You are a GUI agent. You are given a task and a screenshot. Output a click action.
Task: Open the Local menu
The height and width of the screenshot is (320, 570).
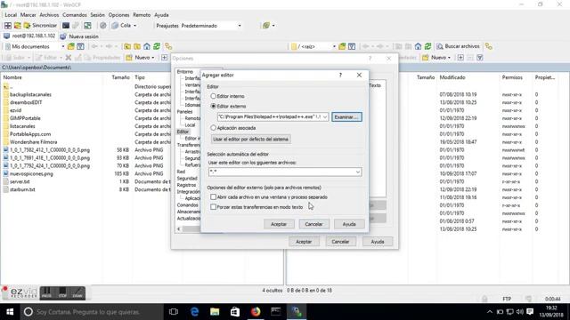pyautogui.click(x=11, y=15)
